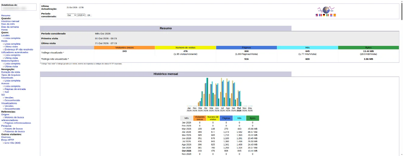Screen dimensions: 403x156
Task: Open Lista completa under Hosts
Action: click(12, 44)
